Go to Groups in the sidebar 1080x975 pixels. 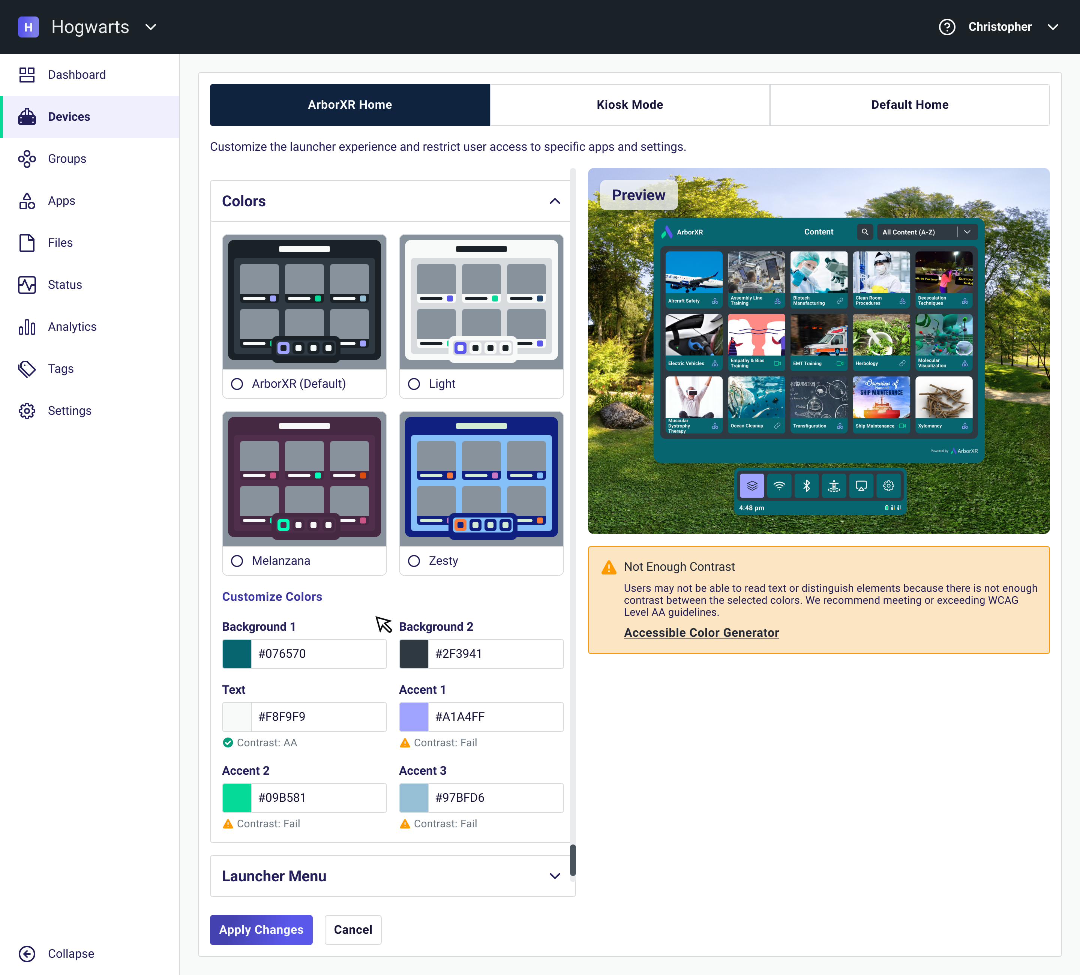coord(90,159)
